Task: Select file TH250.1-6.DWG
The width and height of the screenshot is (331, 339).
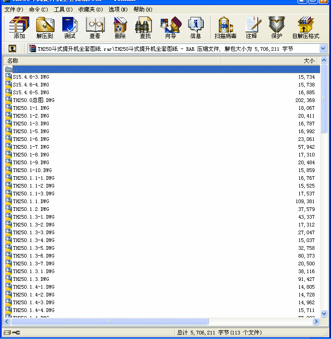Action: (x=31, y=139)
